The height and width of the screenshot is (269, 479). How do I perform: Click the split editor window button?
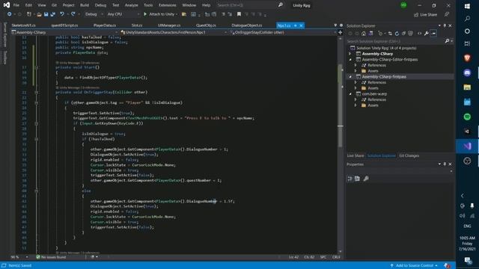point(340,32)
